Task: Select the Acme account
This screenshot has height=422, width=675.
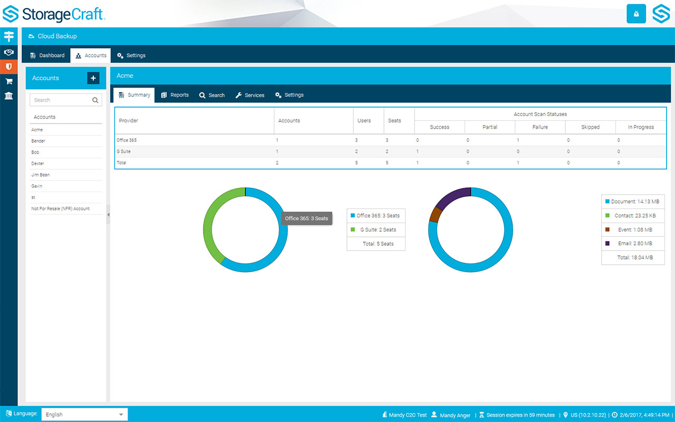Action: (66, 130)
